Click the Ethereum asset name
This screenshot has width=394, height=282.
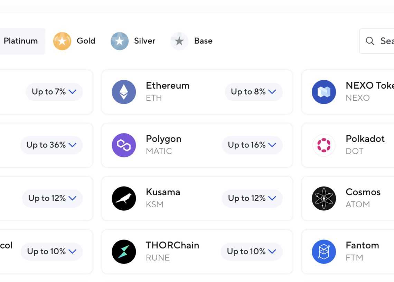tap(168, 85)
